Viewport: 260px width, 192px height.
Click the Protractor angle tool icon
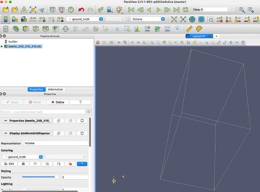coord(199,29)
